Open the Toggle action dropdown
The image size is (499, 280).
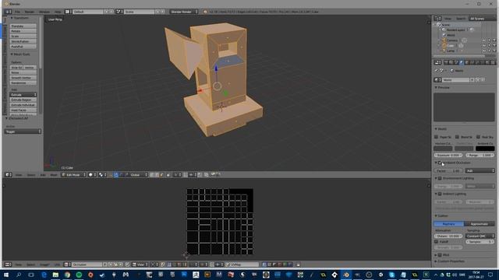pos(23,131)
